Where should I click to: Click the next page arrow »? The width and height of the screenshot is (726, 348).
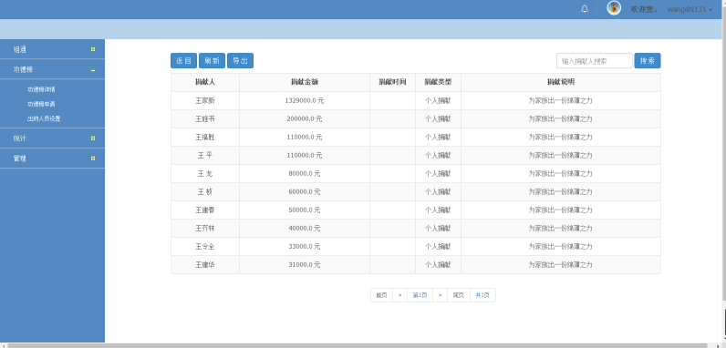coord(440,295)
